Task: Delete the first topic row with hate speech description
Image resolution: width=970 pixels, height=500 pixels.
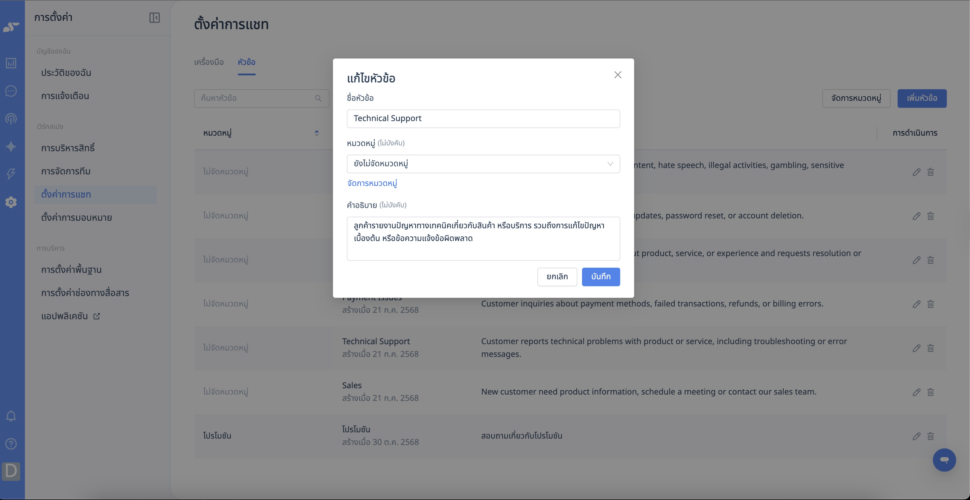Action: click(x=930, y=172)
